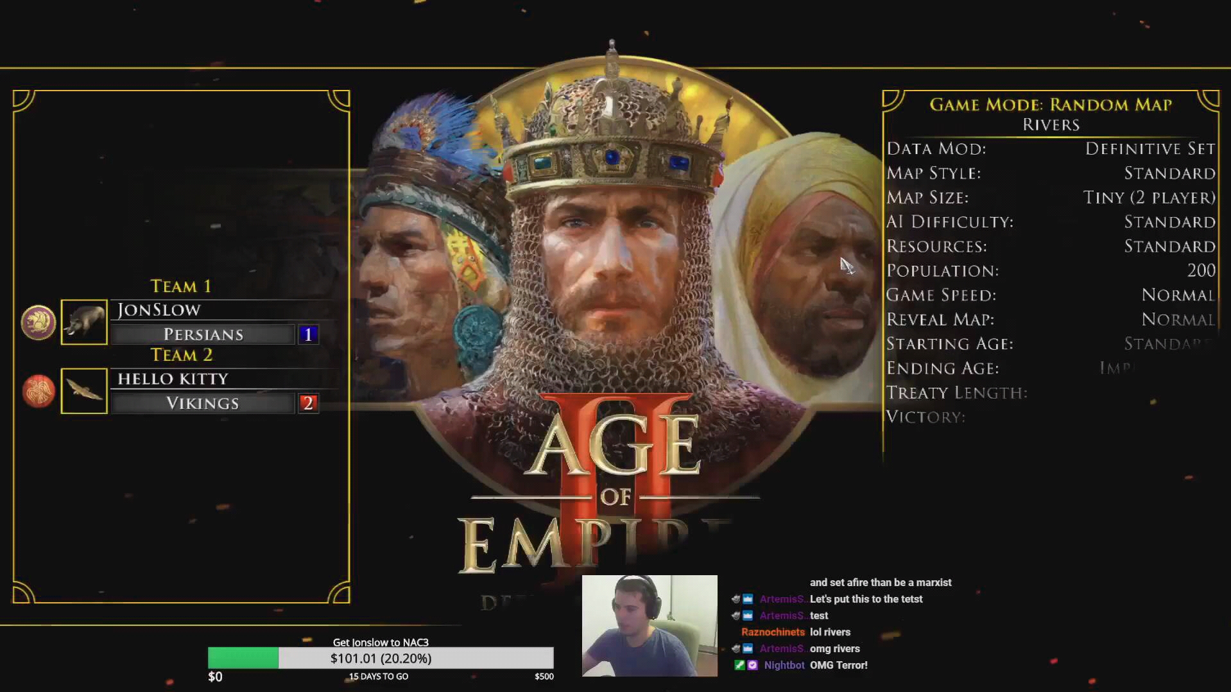Image resolution: width=1231 pixels, height=692 pixels.
Task: Click the Persians civilization label
Action: 203,334
